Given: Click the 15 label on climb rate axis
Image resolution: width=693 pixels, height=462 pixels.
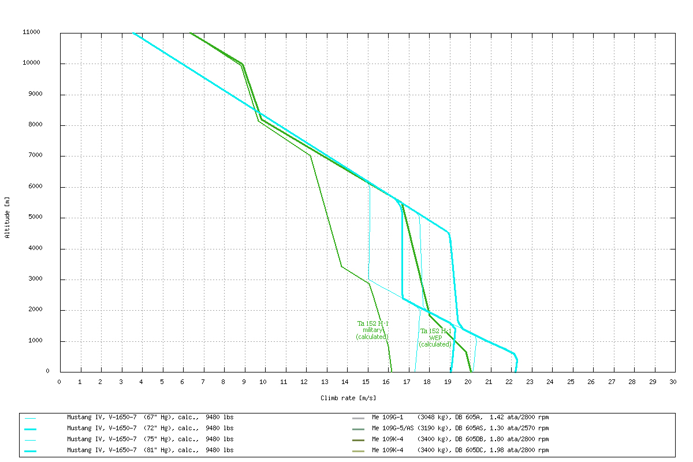Looking at the screenshot, I should click(x=366, y=382).
